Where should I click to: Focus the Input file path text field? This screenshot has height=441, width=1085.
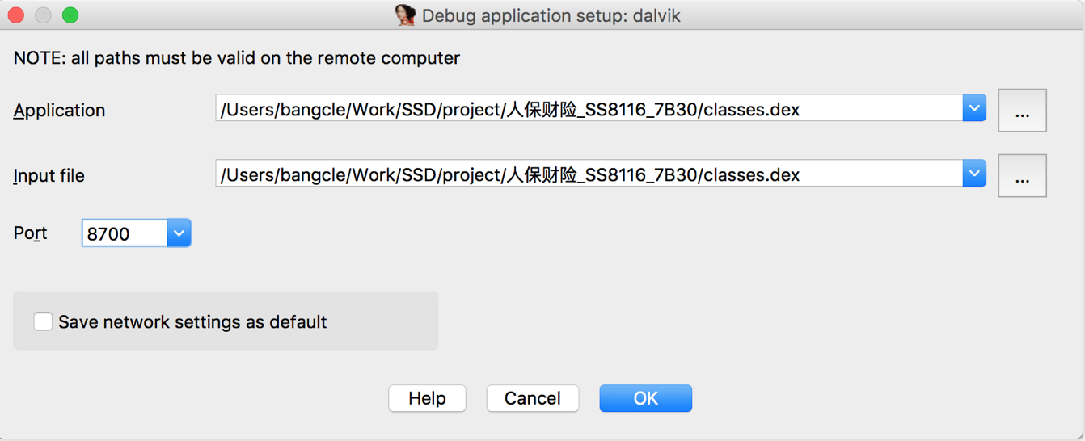coord(589,173)
